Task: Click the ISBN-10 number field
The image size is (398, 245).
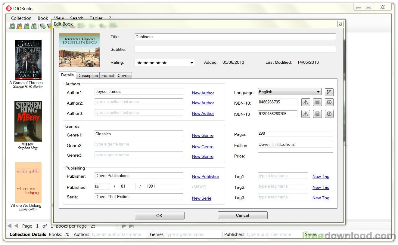Action: click(x=278, y=102)
